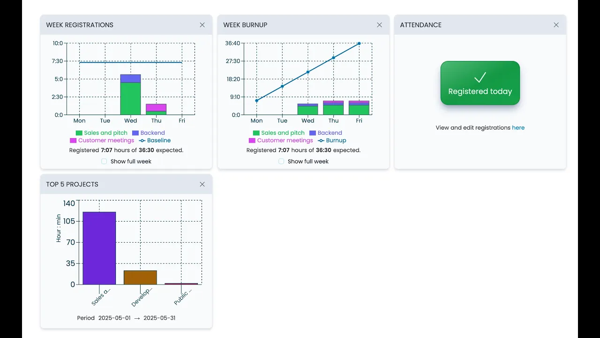This screenshot has width=600, height=338.
Task: Close the Week Burnup widget
Action: [379, 25]
